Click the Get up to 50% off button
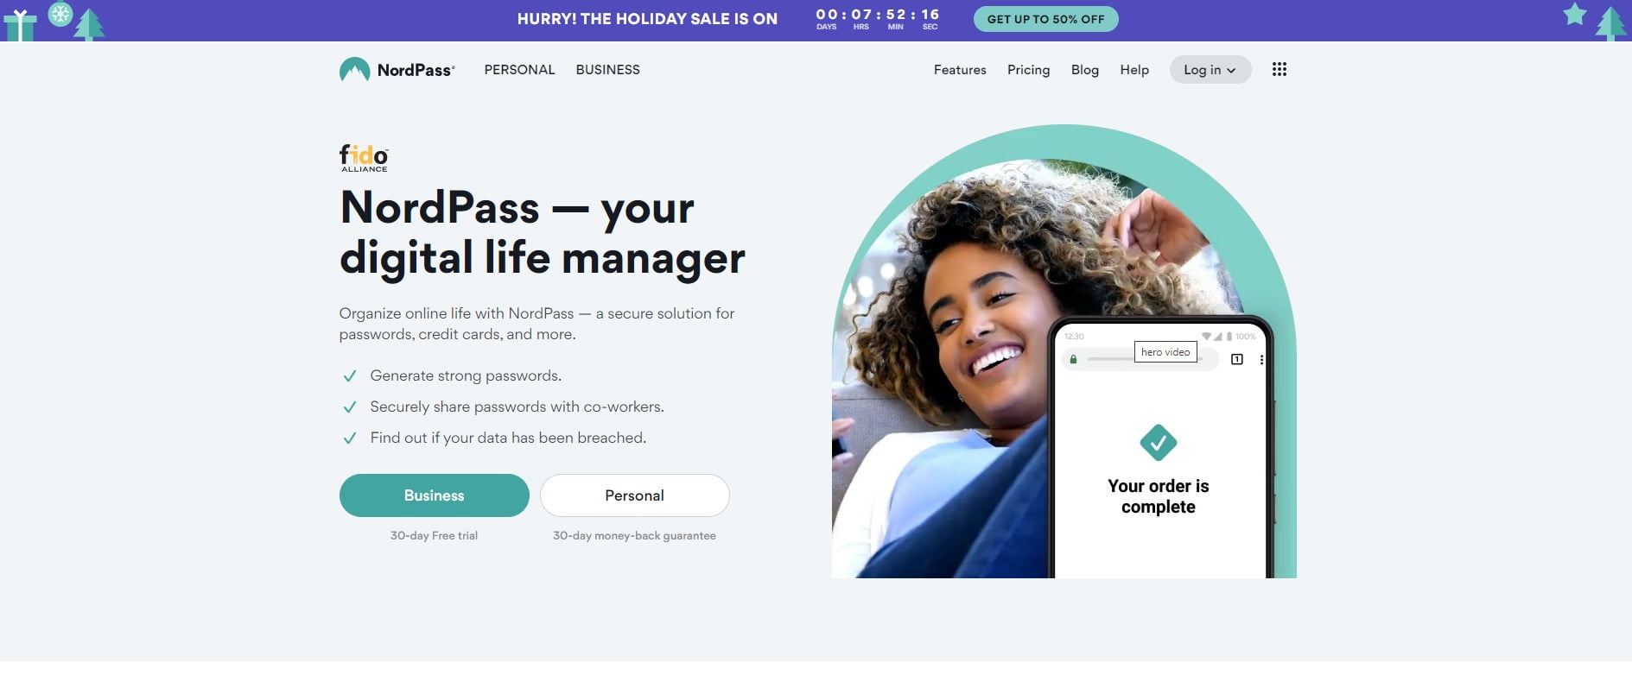 [1045, 19]
